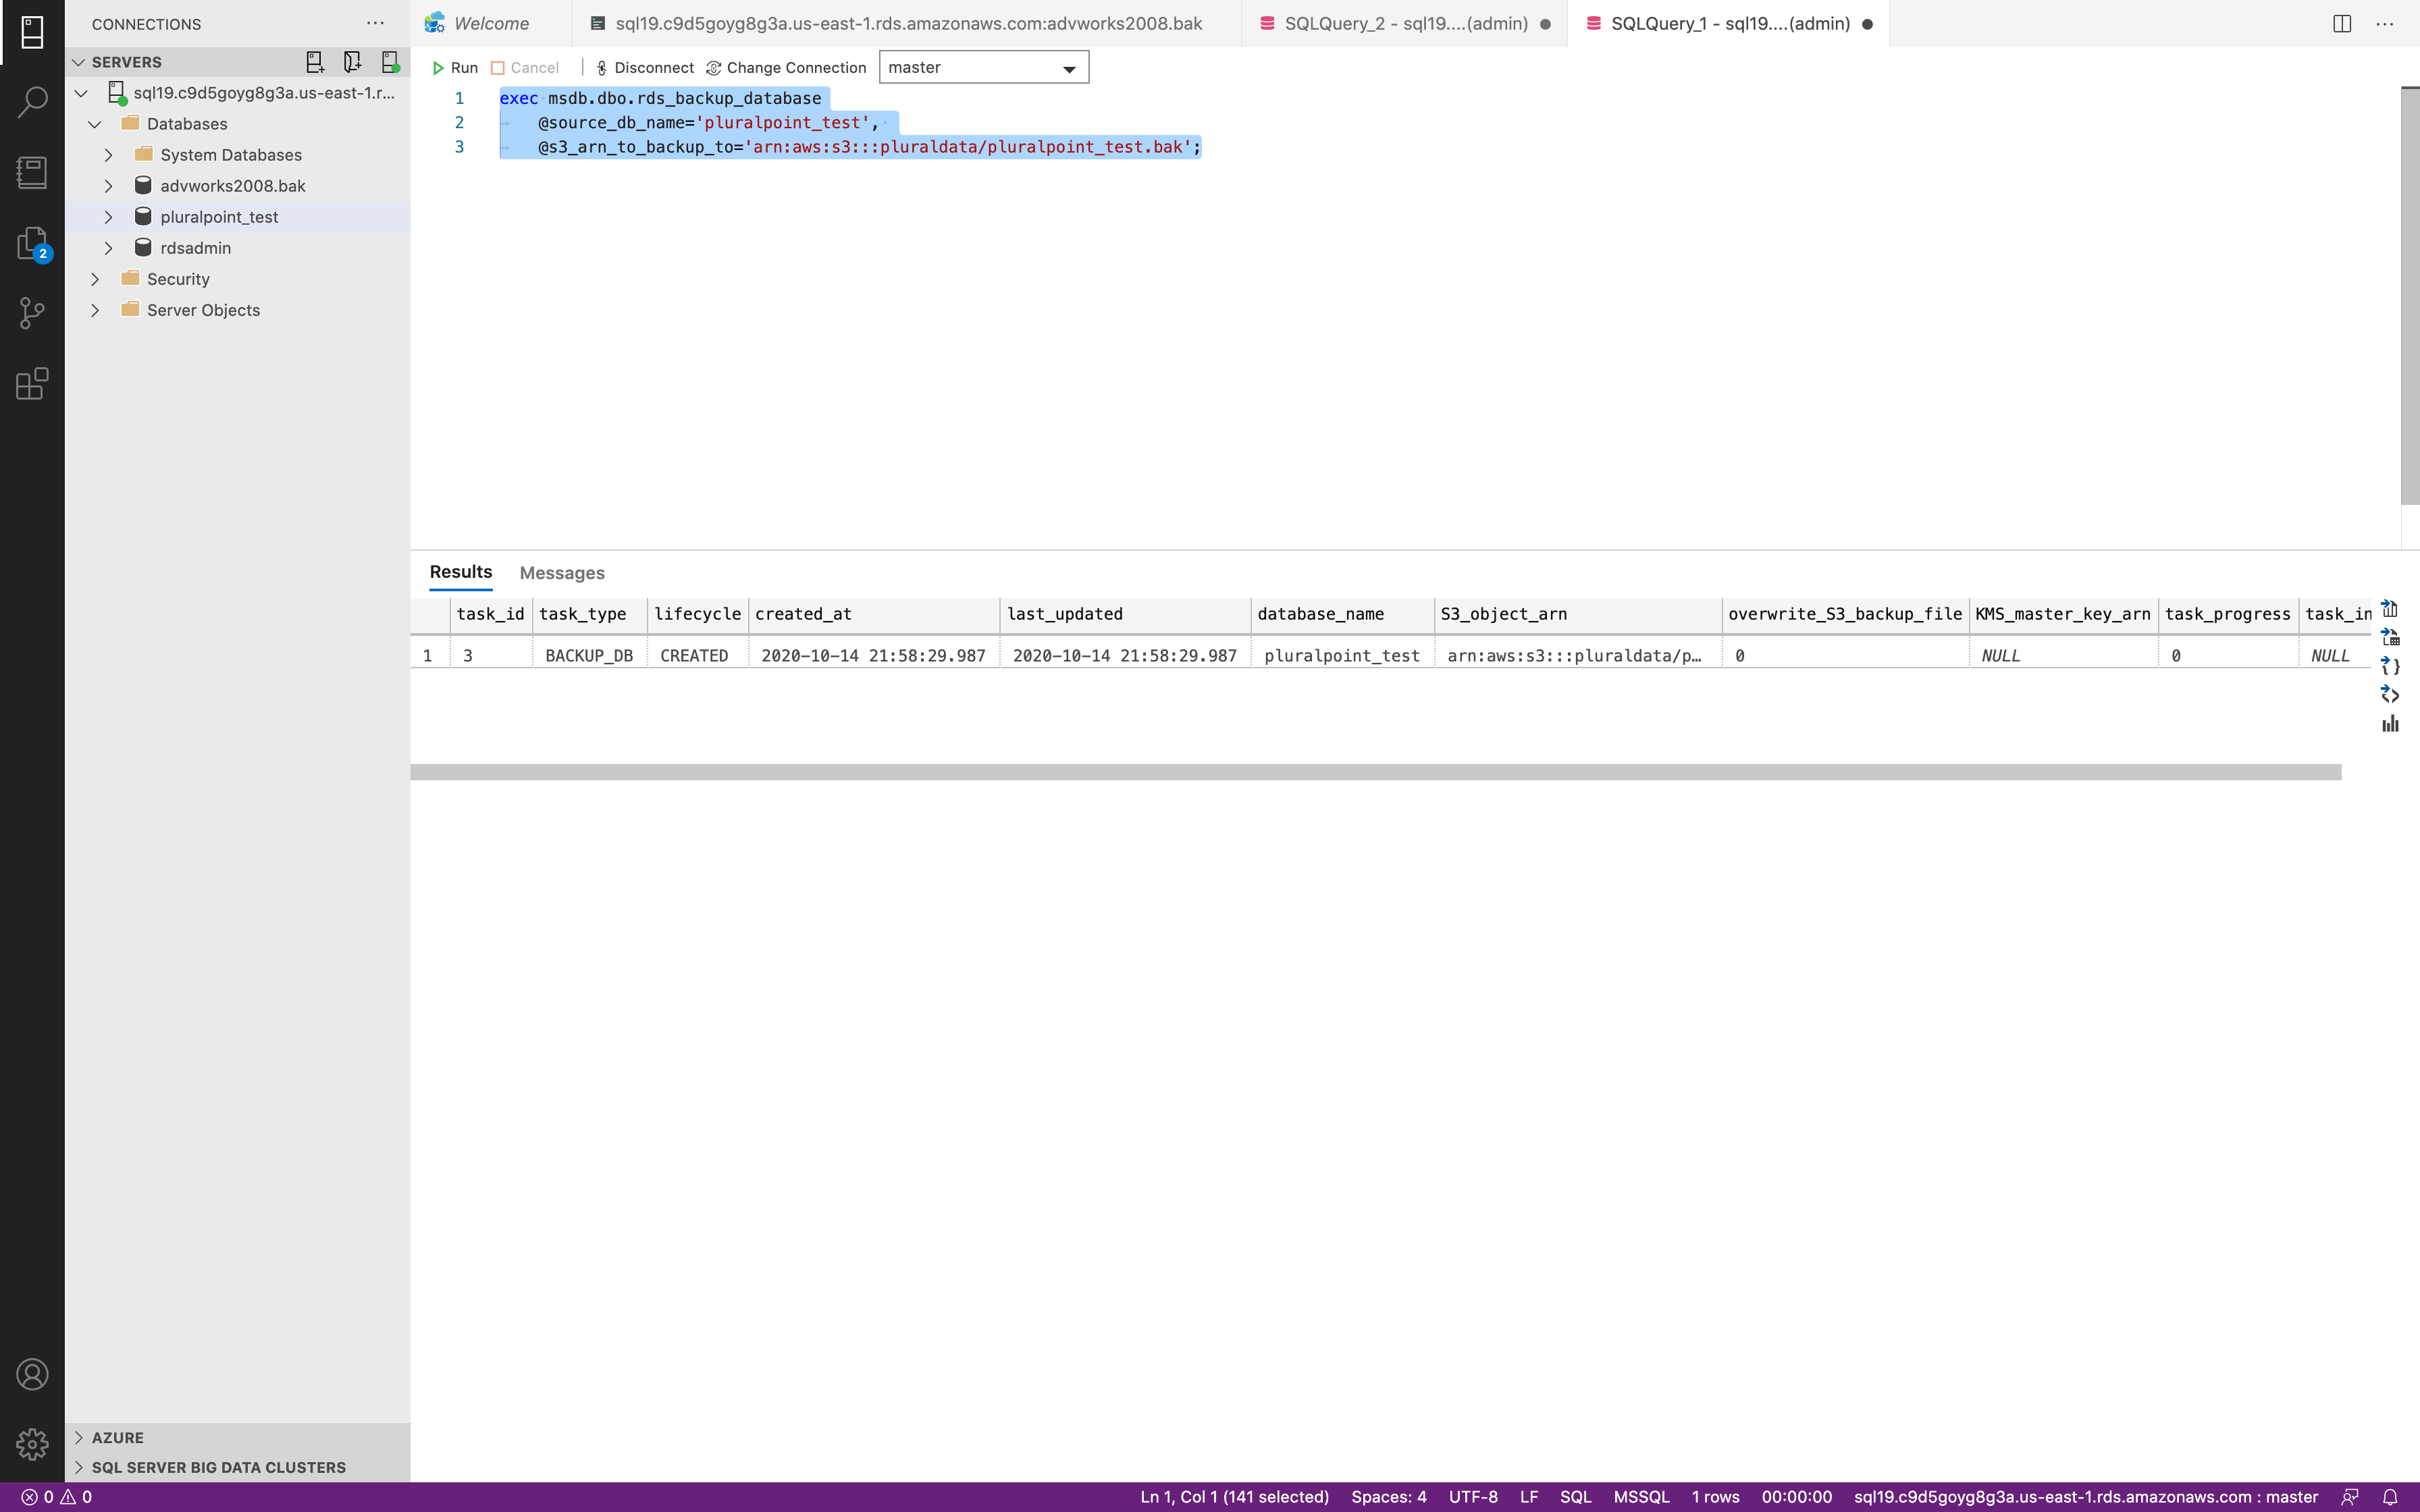The width and height of the screenshot is (2420, 1512).
Task: Open the Manage gear icon
Action: (32, 1443)
